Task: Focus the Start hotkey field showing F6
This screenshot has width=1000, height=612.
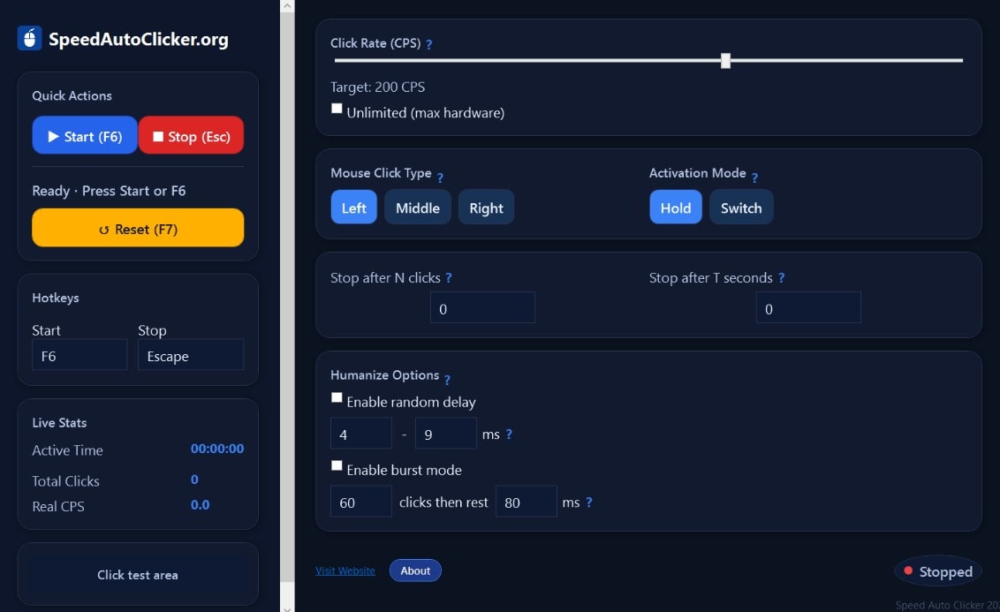Action: coord(80,354)
